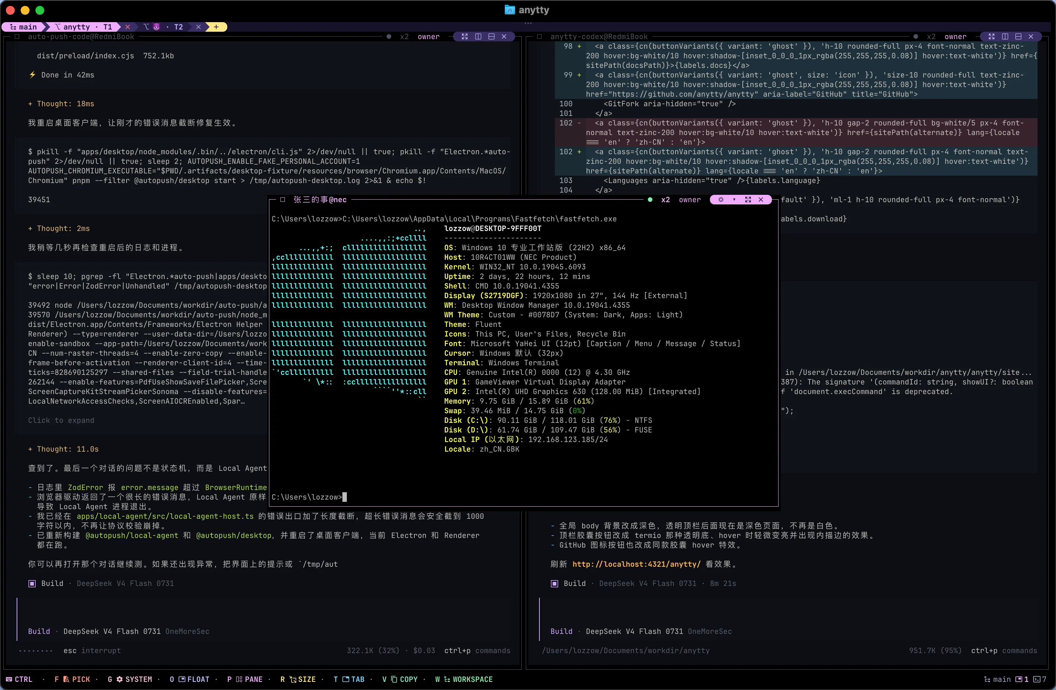The image size is (1056, 690).
Task: Toggle the square box before auto-push-code@RedmiBook
Action: (x=17, y=37)
